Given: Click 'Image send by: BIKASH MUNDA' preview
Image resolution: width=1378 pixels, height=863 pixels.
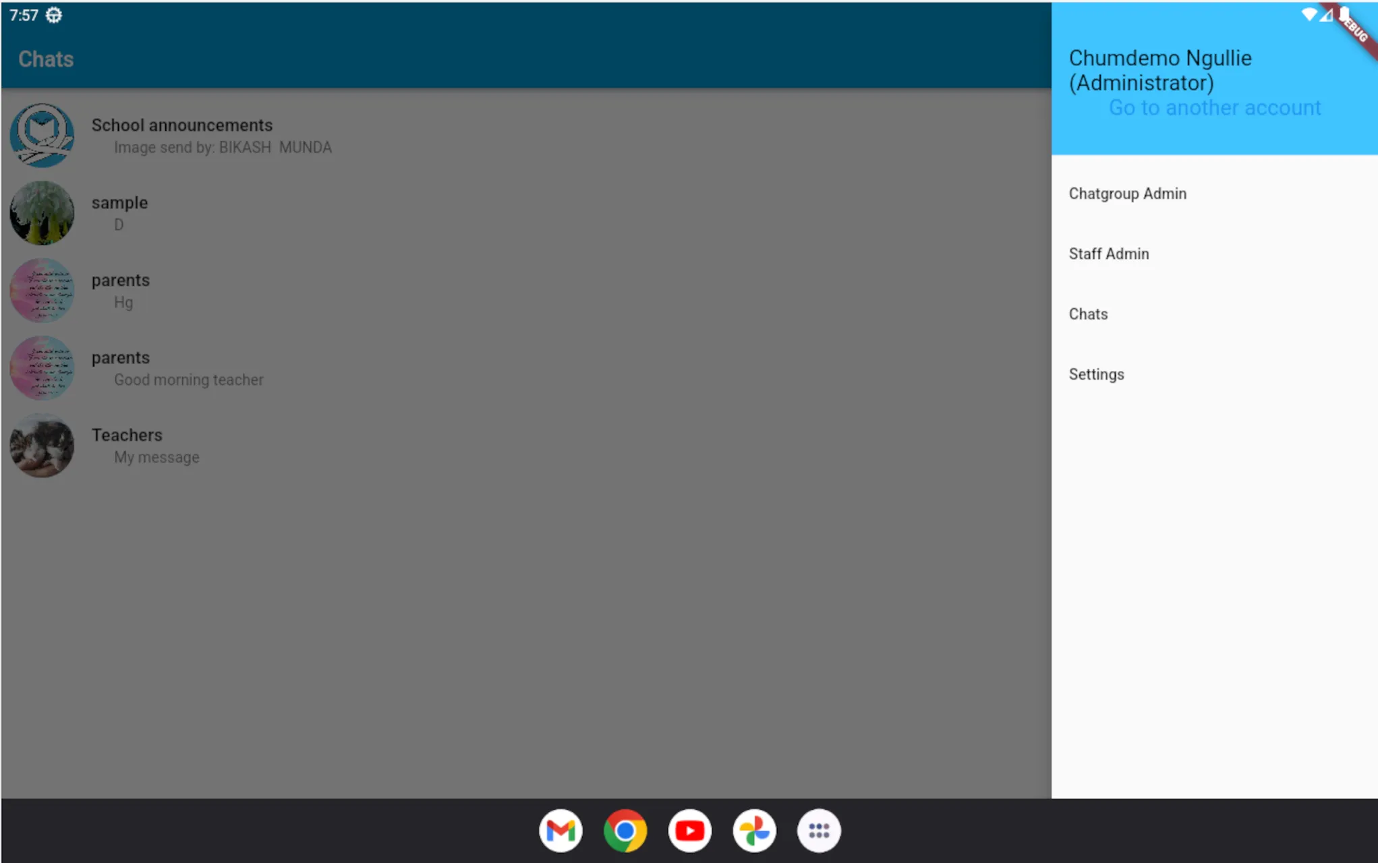Looking at the screenshot, I should pos(223,147).
